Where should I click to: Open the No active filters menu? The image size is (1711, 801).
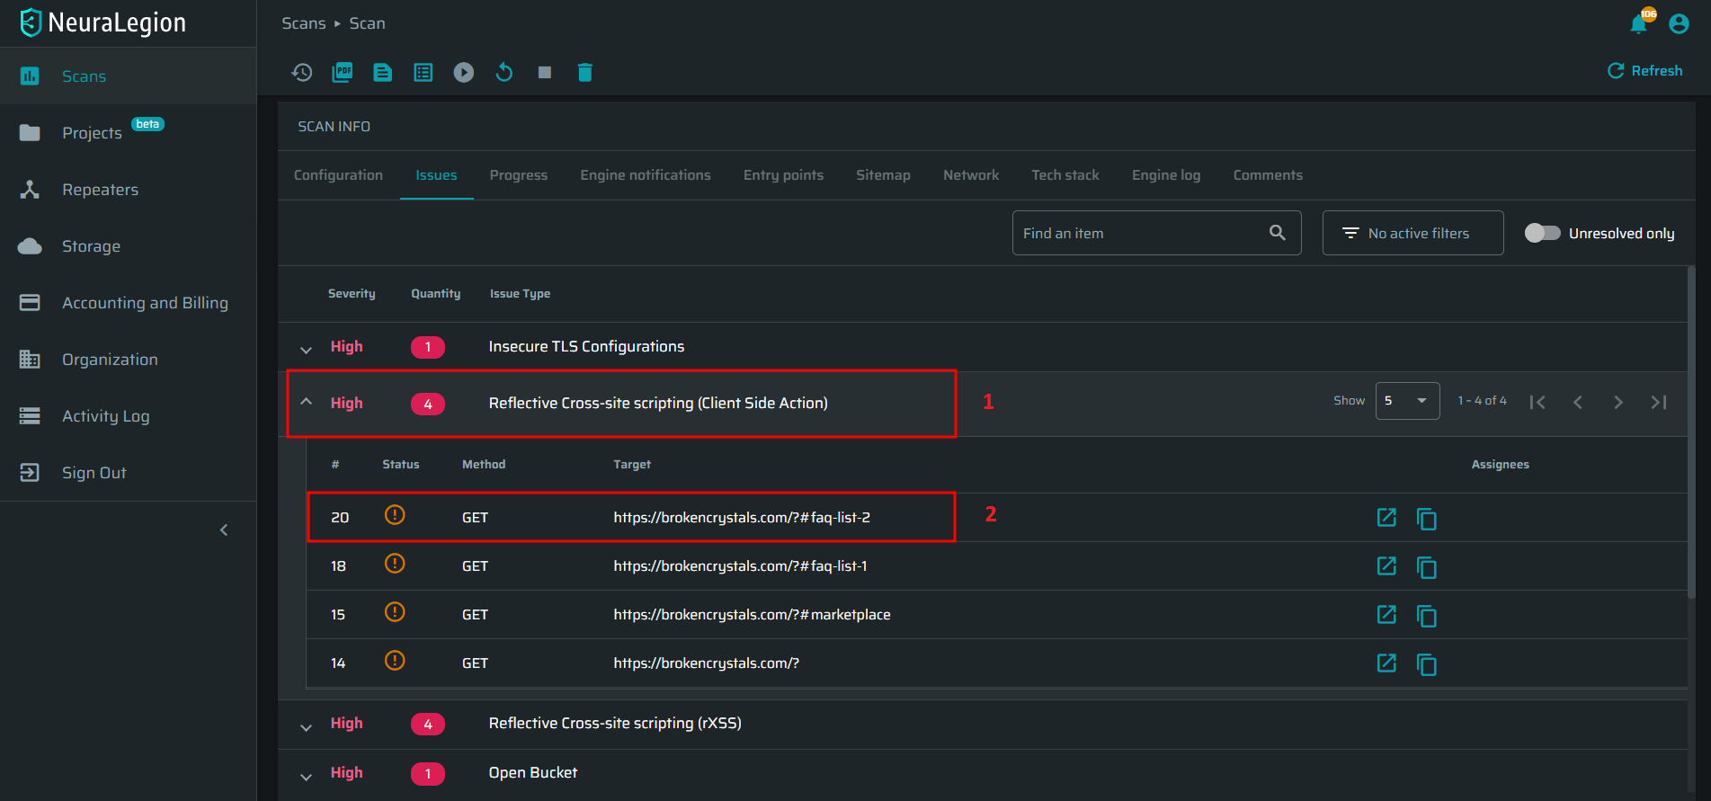[x=1412, y=233]
